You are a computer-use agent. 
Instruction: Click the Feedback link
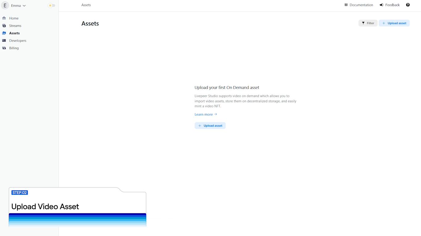tap(392, 5)
